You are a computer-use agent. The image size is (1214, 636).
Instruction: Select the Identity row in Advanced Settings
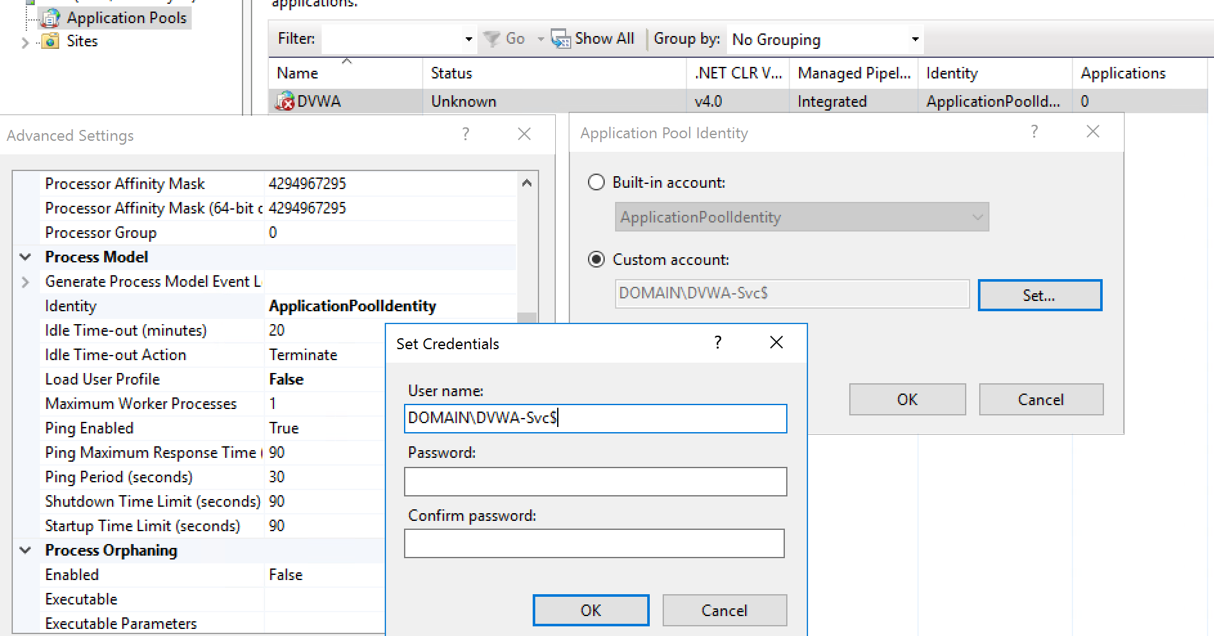(278, 306)
